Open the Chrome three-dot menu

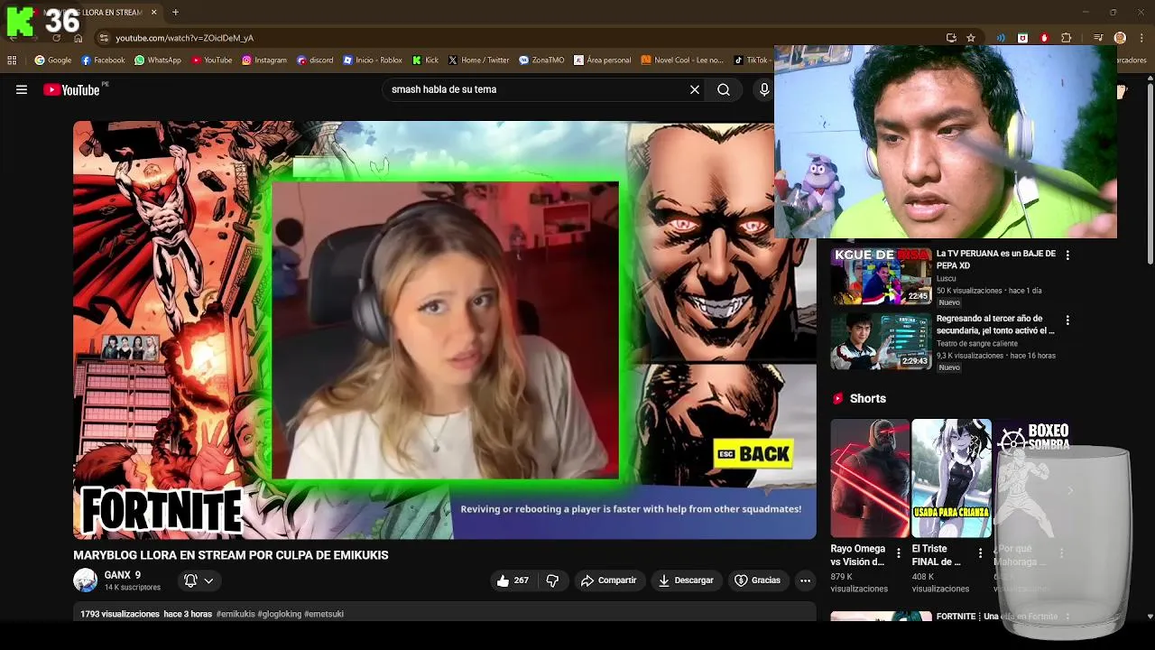click(x=1142, y=38)
